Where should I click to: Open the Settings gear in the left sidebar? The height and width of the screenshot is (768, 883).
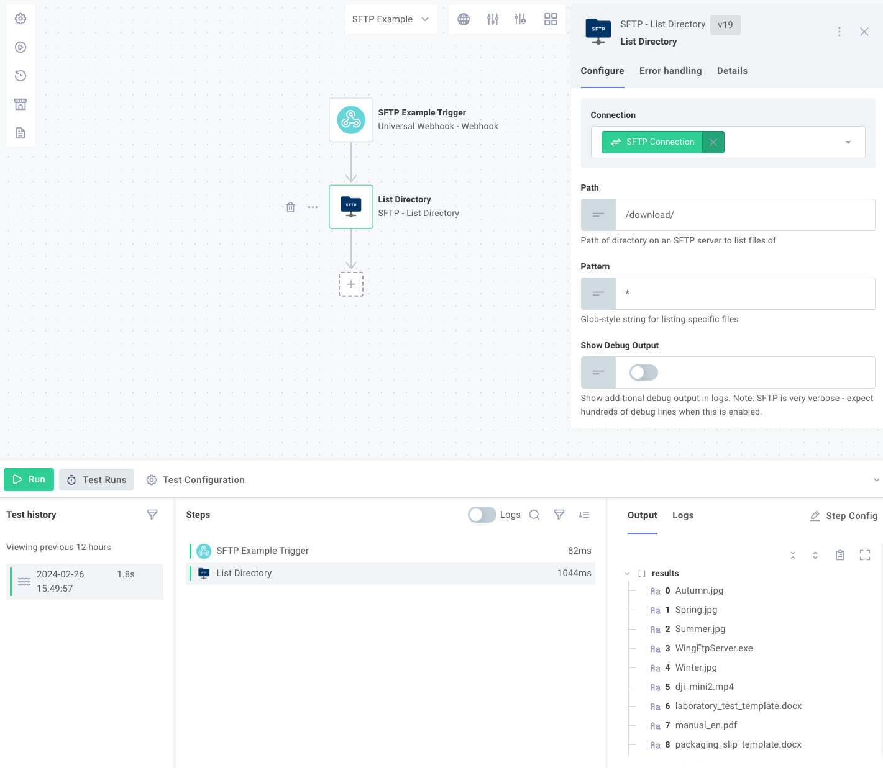coord(21,19)
